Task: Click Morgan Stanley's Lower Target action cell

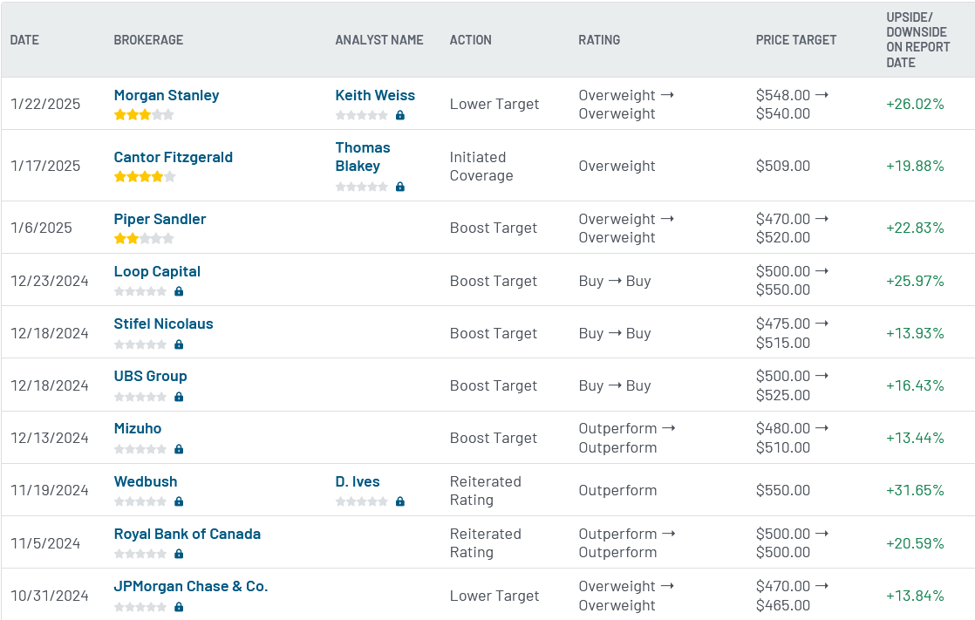Action: pyautogui.click(x=494, y=104)
